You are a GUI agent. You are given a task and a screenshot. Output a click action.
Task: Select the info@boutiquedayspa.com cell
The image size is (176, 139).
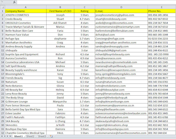(121, 129)
